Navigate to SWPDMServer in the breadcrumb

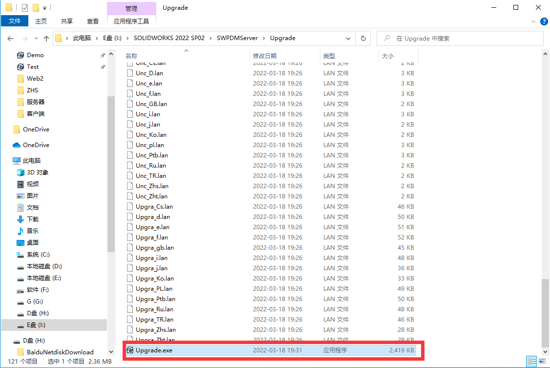coord(237,38)
